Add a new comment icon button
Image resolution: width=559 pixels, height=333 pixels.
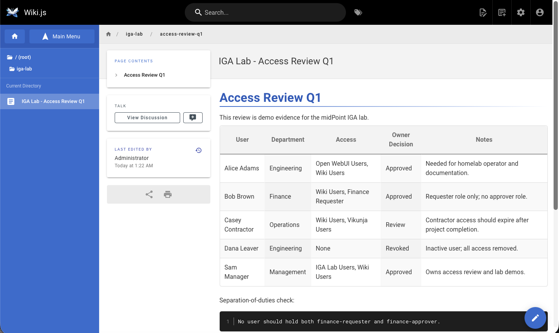tap(193, 118)
